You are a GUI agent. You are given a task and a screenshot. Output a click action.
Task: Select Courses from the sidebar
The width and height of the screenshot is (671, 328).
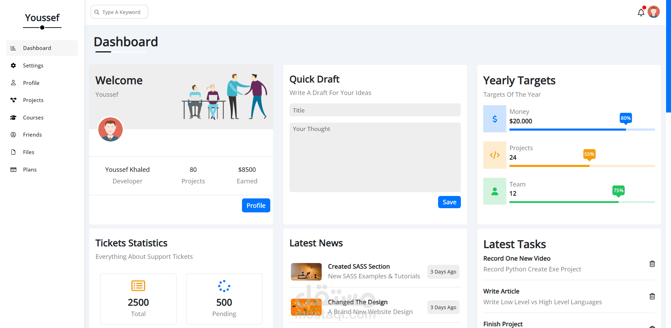[x=42, y=118]
